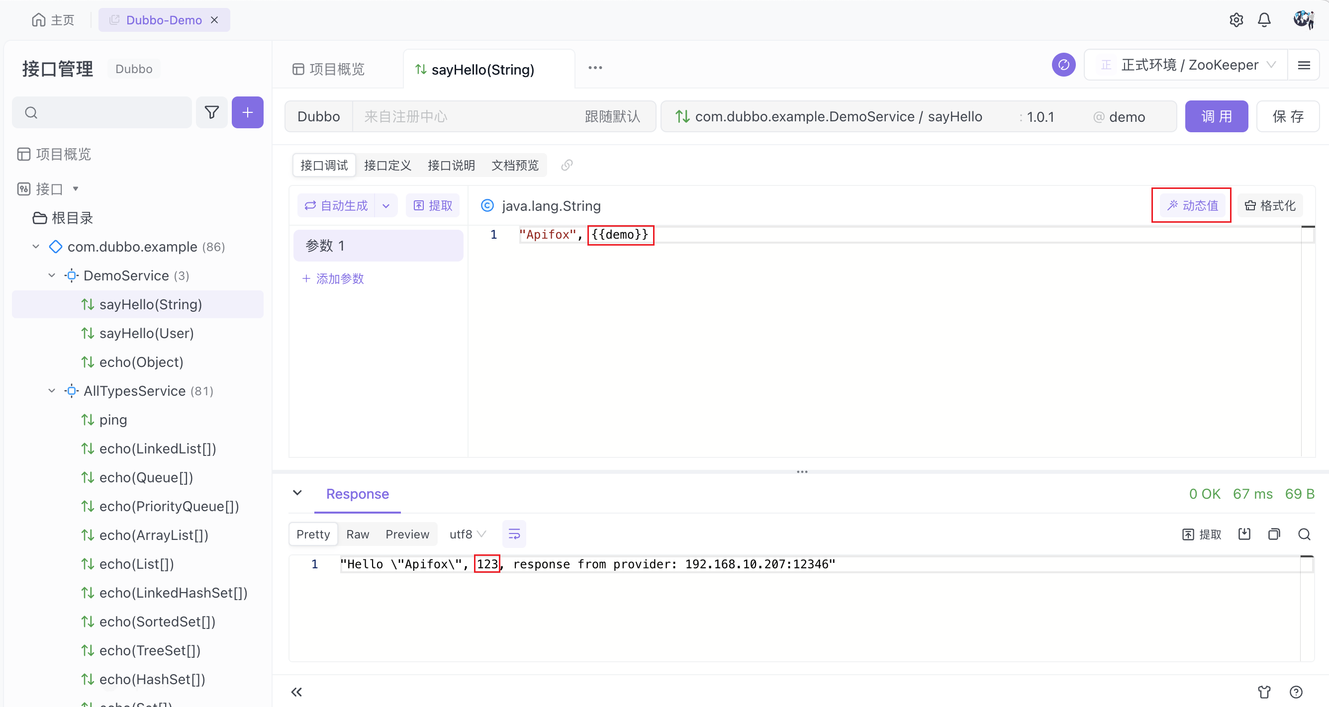Click the purple plus button to add an interface

click(248, 112)
